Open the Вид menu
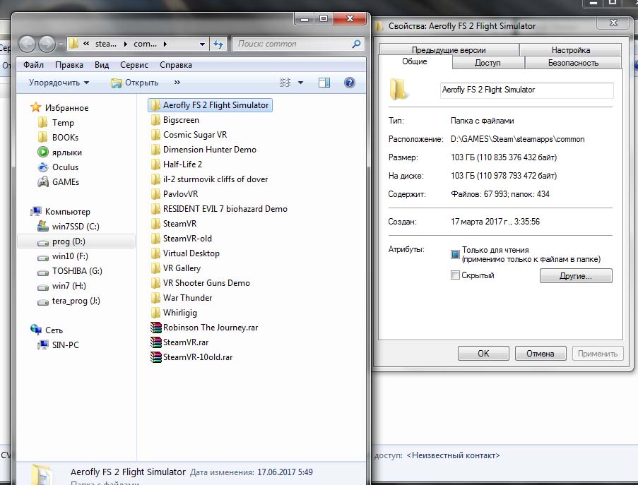 pos(102,65)
